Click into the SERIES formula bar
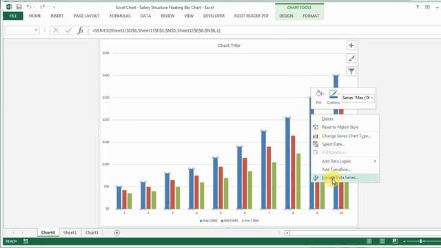 pyautogui.click(x=265, y=30)
